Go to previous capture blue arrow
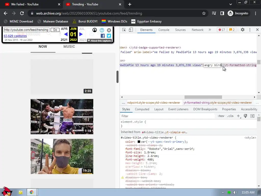 [x=66, y=34]
